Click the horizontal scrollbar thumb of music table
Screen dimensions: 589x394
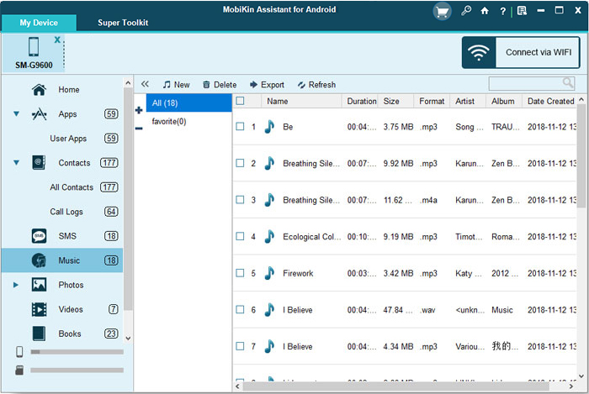tap(396, 386)
